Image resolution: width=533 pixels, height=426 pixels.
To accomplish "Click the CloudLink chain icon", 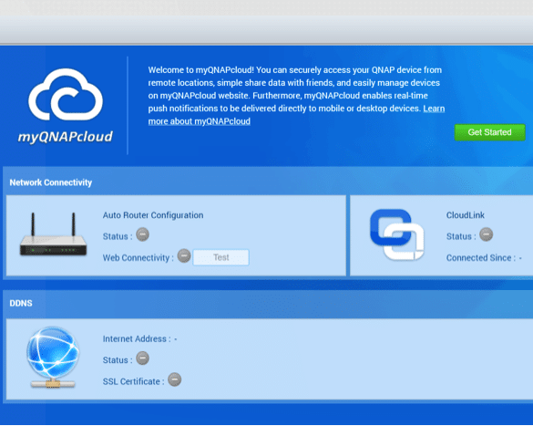I will pos(396,234).
